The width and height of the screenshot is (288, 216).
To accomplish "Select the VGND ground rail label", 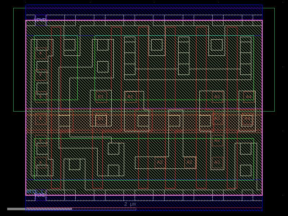I will pyautogui.click(x=40, y=195).
